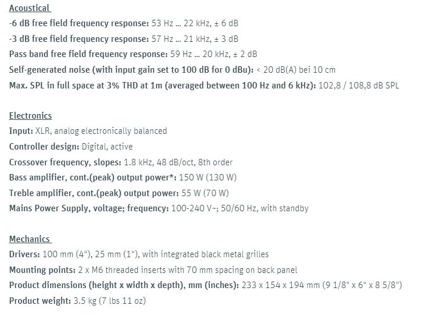Click the Self-generated noise specification line
This screenshot has height=316, width=429.
pos(173,70)
